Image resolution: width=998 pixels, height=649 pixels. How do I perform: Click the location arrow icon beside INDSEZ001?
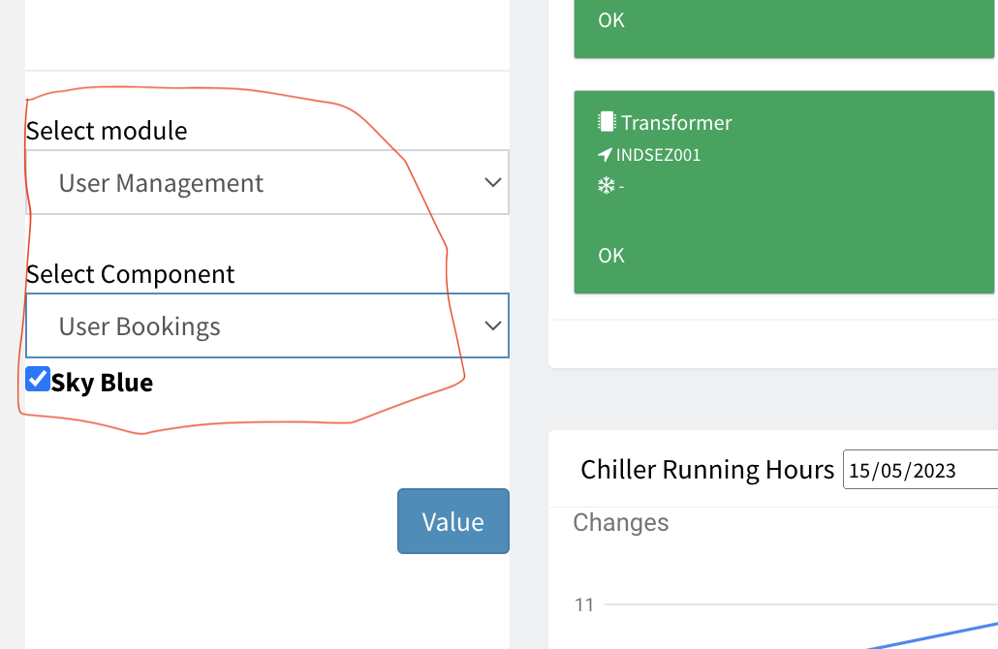pyautogui.click(x=606, y=155)
